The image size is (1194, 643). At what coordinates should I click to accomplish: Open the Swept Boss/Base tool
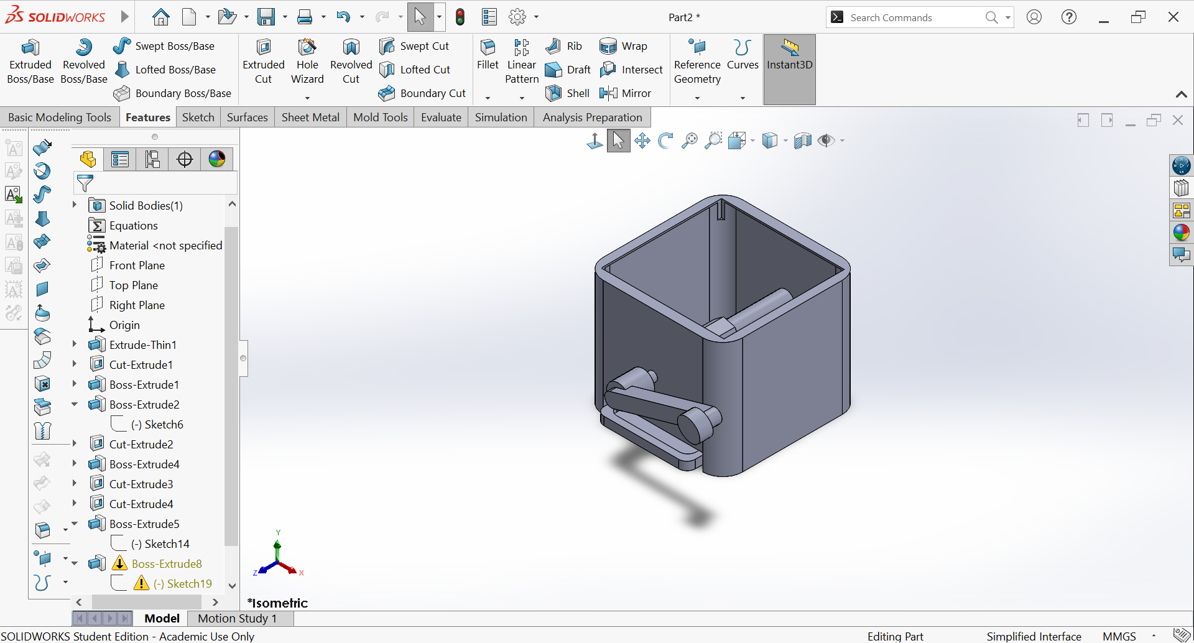pyautogui.click(x=164, y=46)
